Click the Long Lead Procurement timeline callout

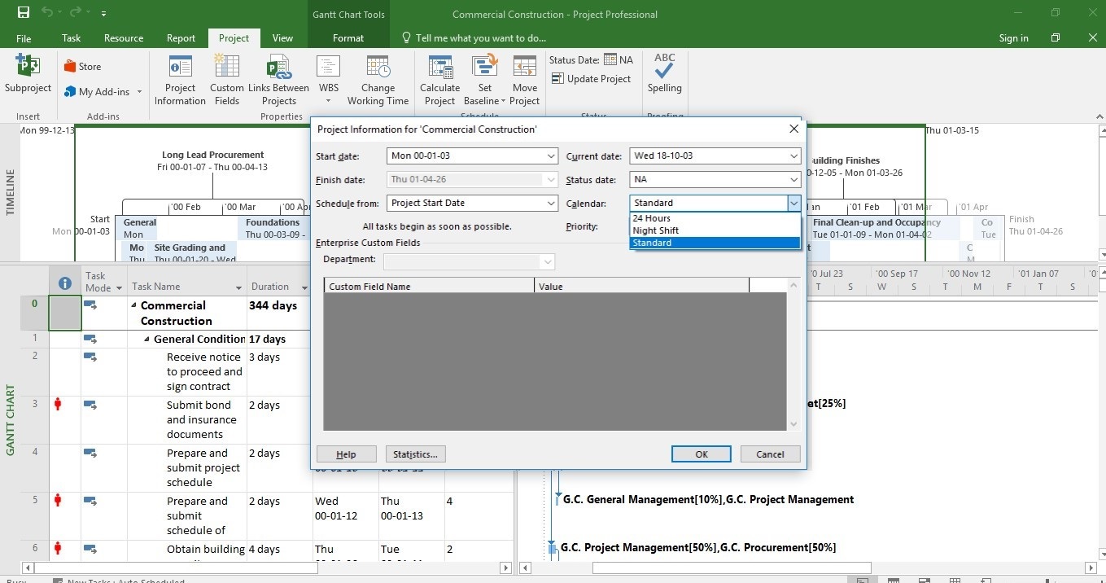[212, 160]
